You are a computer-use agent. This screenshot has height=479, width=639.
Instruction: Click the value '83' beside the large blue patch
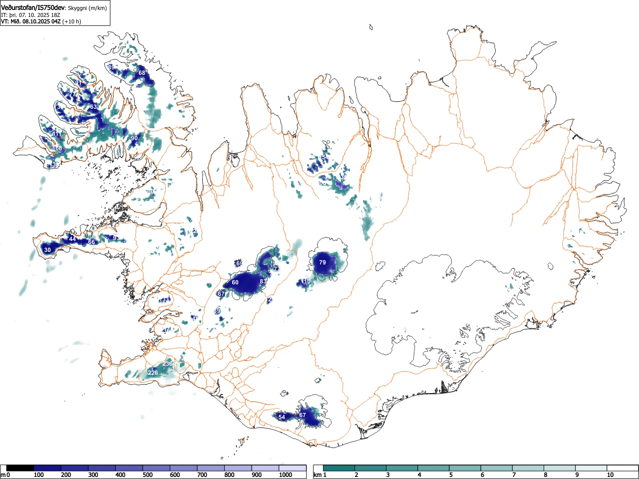263,281
